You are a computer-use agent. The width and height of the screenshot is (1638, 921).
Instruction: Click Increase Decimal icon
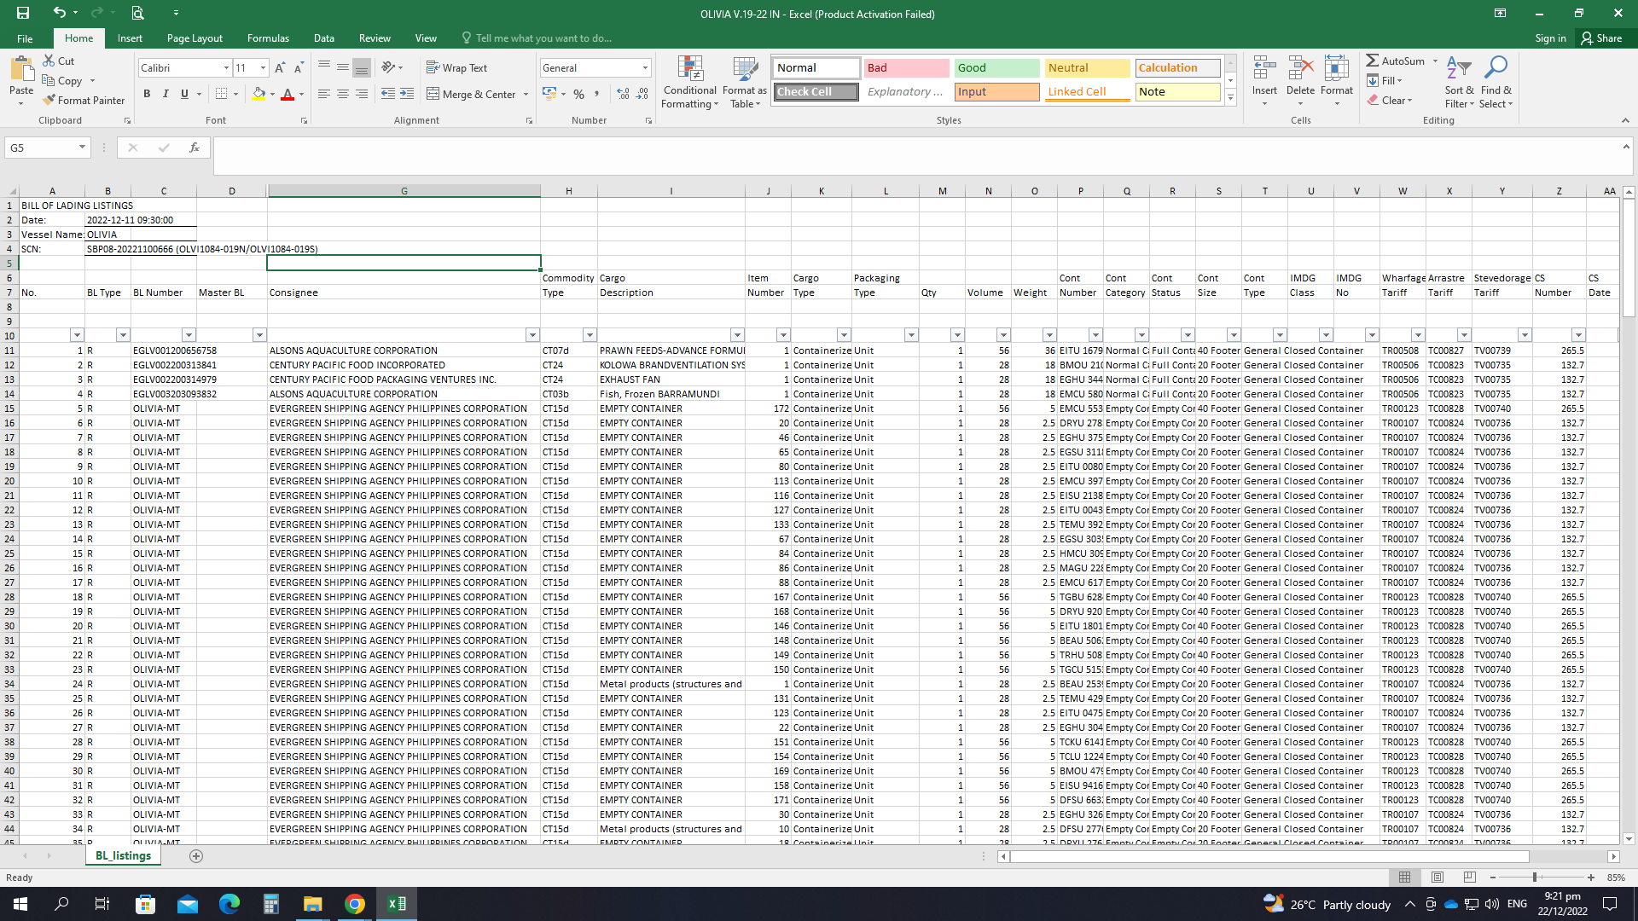[x=624, y=94]
